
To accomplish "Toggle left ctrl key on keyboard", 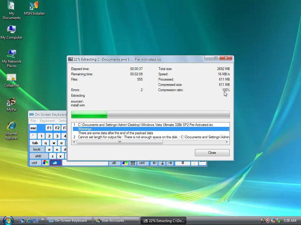I will 35,163.
